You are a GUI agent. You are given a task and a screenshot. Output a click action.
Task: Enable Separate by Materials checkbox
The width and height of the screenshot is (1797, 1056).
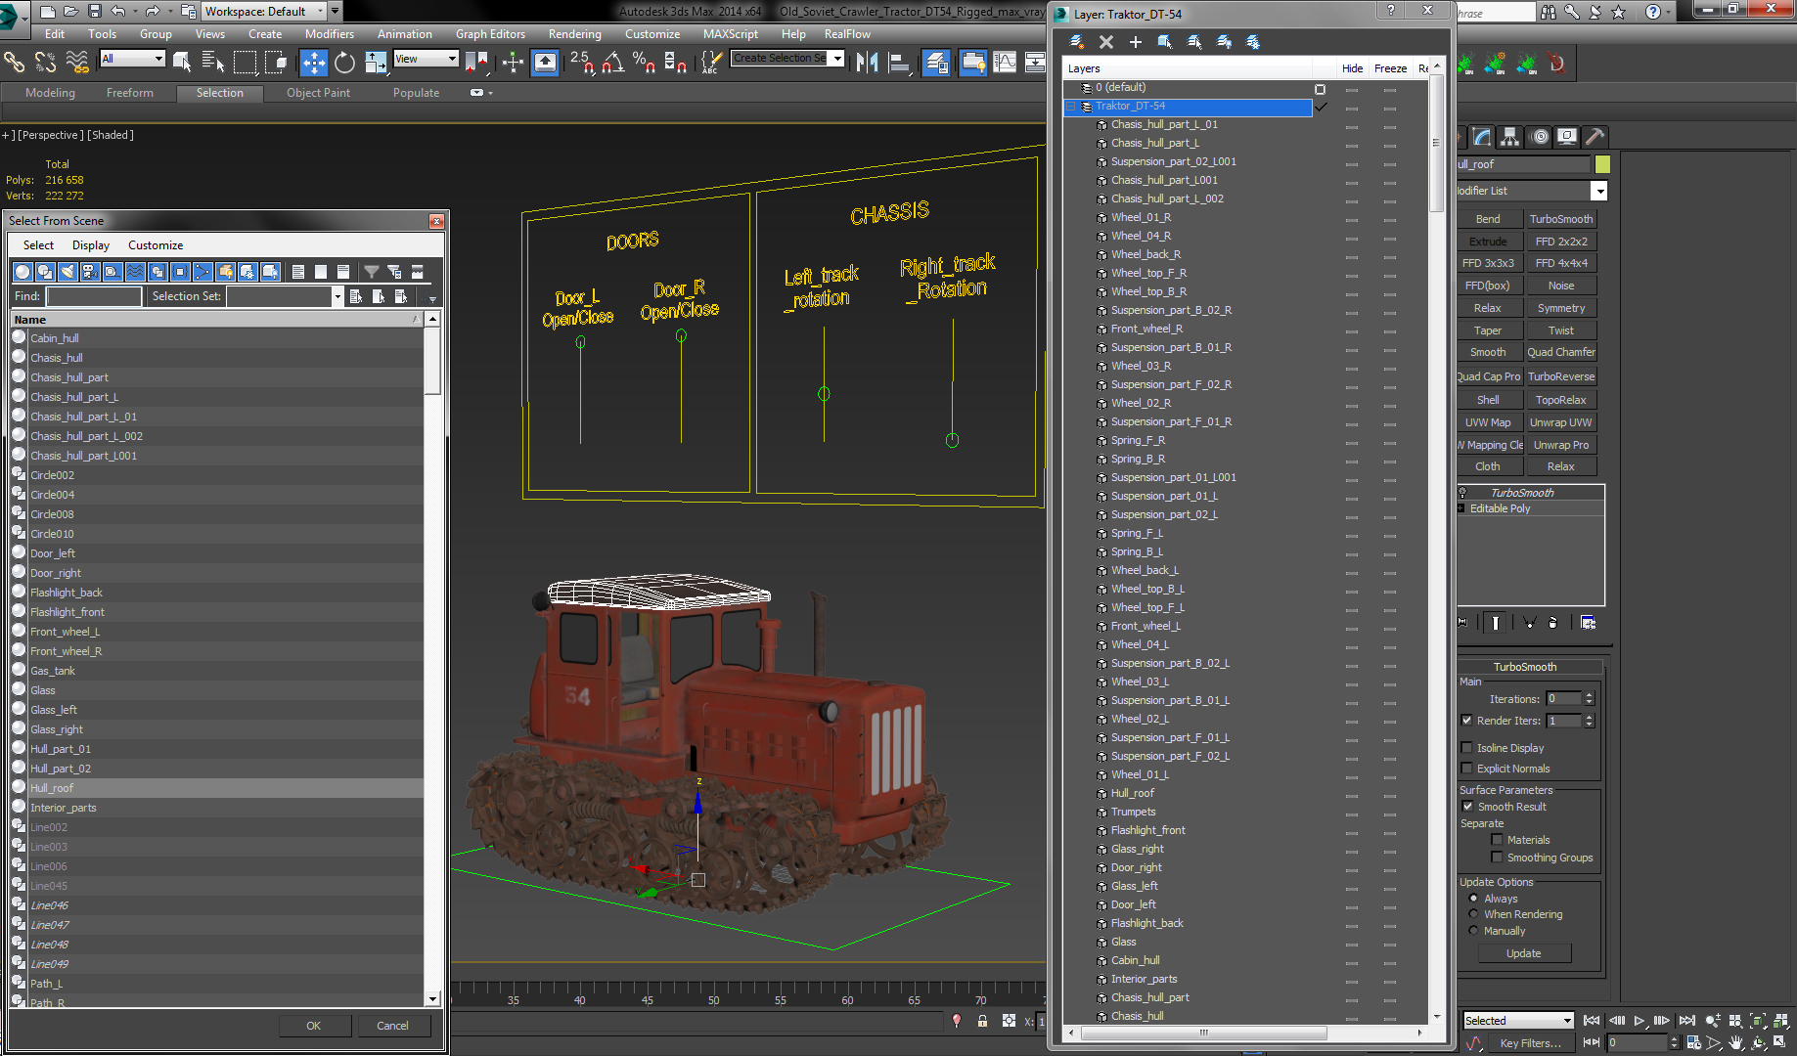pyautogui.click(x=1497, y=839)
